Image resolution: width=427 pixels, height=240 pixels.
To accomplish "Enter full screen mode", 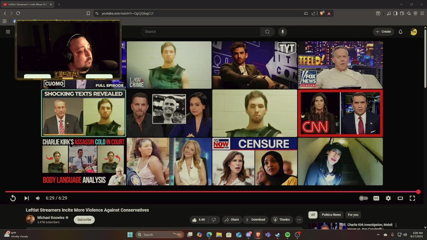I will 412,198.
